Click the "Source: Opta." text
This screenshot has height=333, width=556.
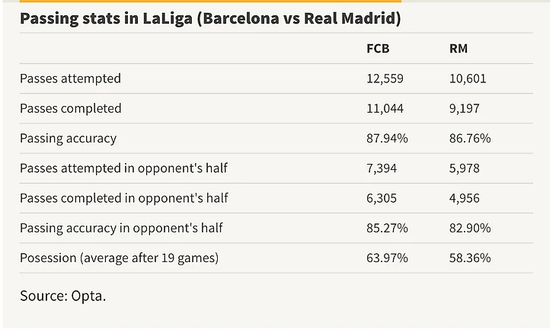pyautogui.click(x=62, y=295)
